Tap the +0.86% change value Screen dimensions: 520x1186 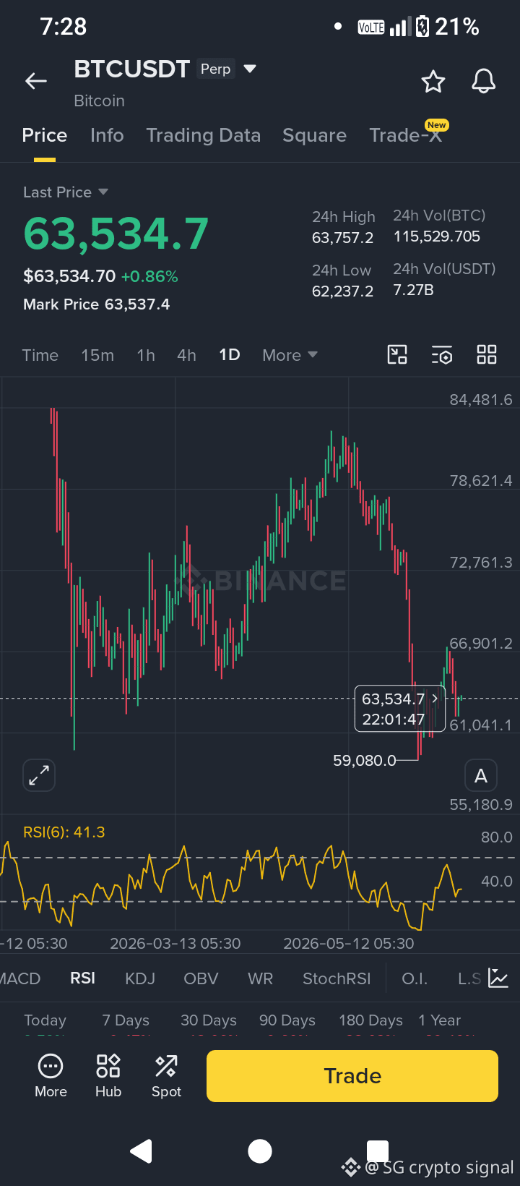(x=149, y=276)
